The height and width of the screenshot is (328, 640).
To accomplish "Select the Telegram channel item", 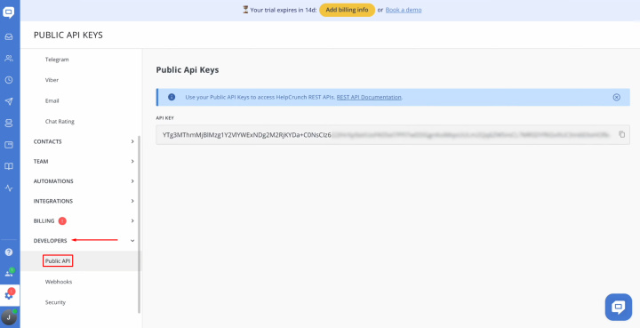I will 57,60.
